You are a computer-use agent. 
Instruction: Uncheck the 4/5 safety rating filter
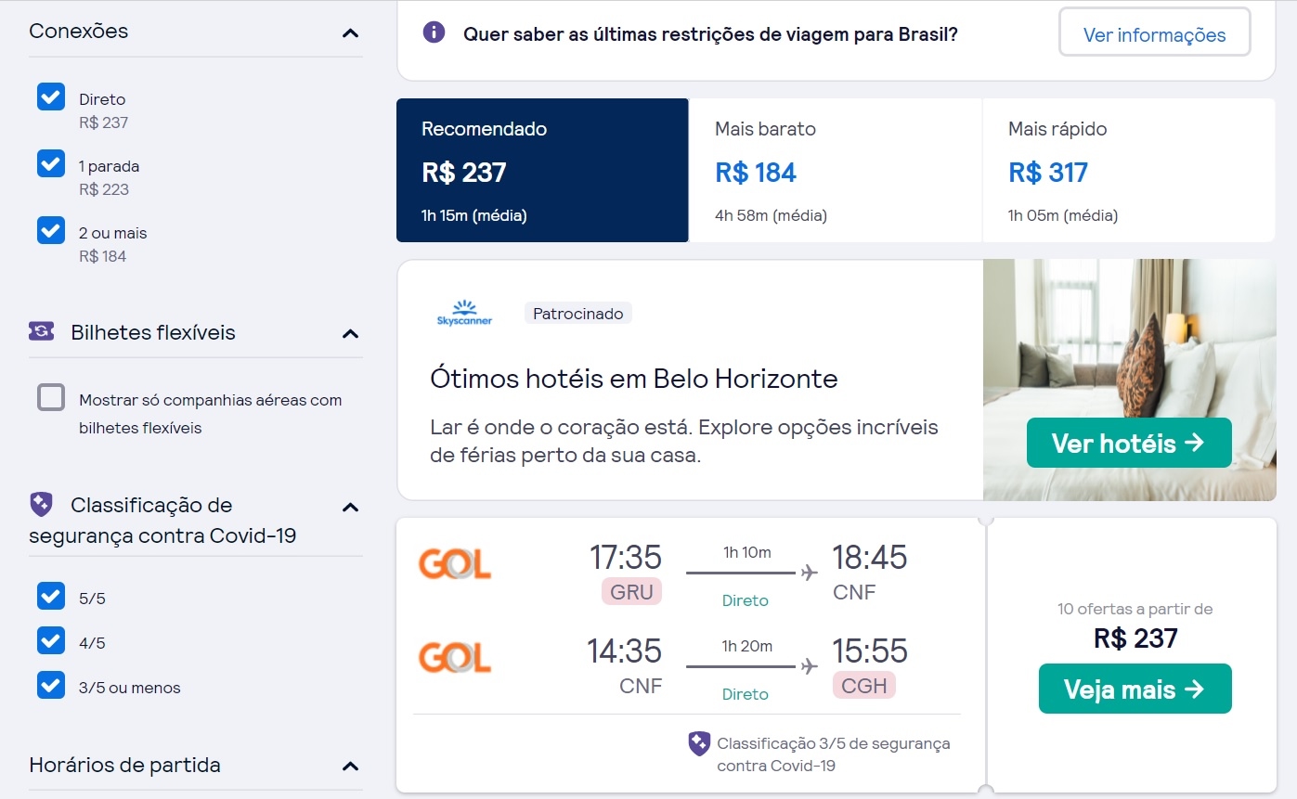pyautogui.click(x=50, y=641)
